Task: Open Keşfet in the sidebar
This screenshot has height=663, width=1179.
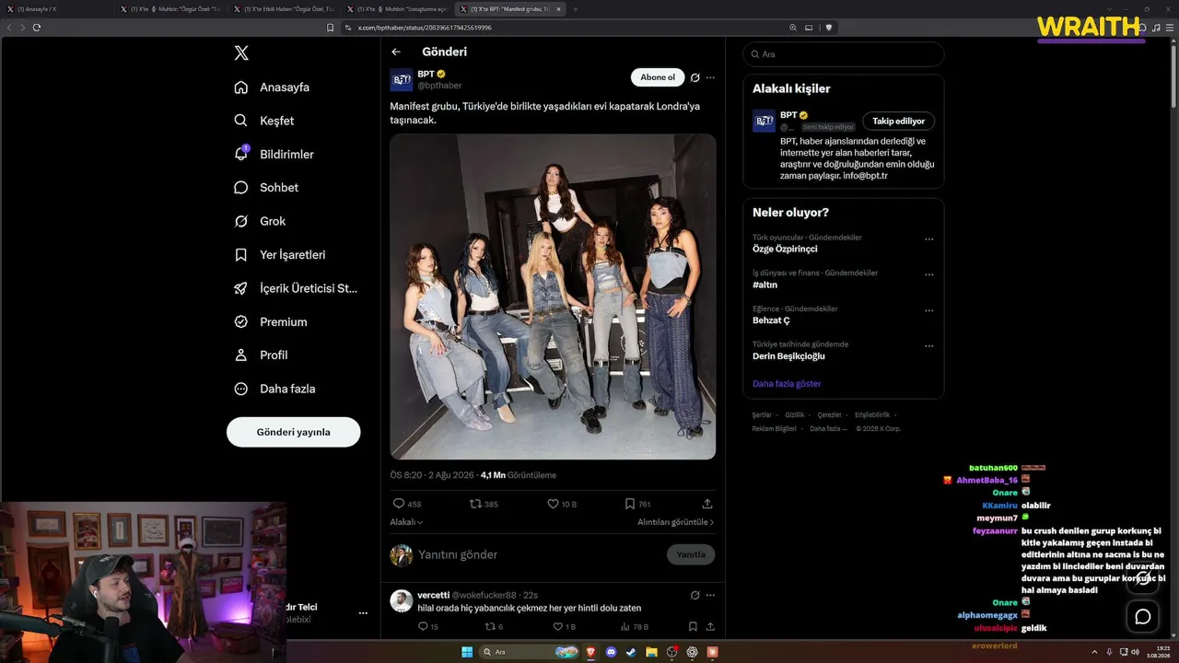Action: [264, 121]
